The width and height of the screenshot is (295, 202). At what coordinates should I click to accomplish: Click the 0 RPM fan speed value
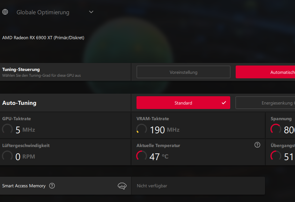[x=25, y=157]
